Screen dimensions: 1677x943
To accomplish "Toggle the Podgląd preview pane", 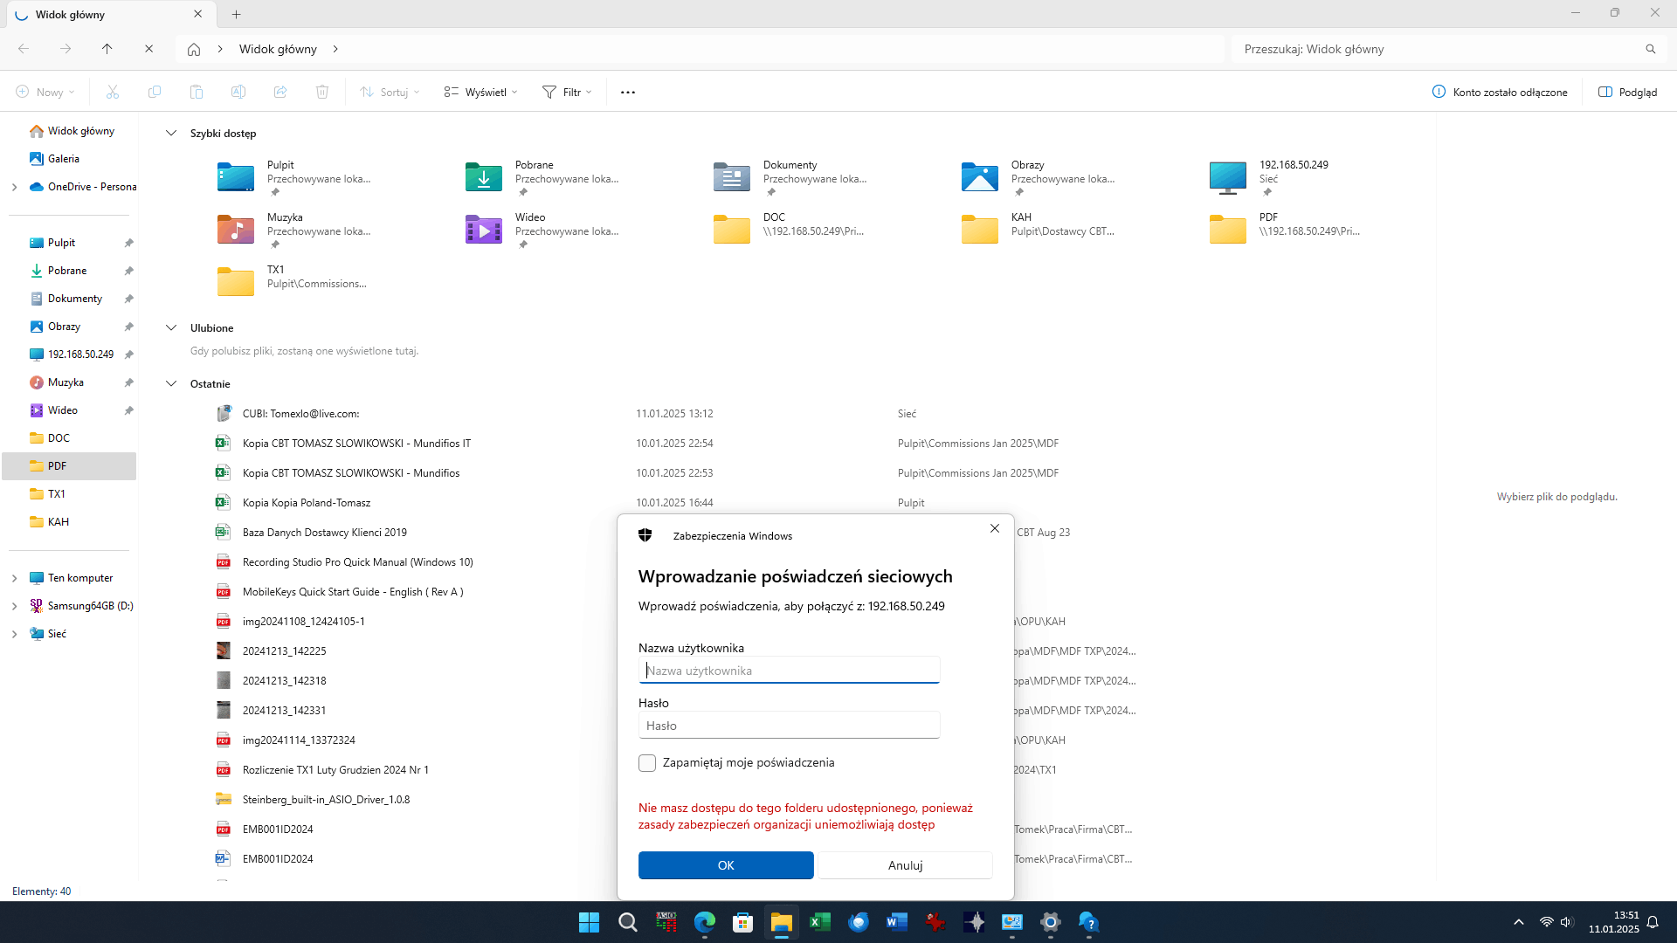I will coord(1627,92).
